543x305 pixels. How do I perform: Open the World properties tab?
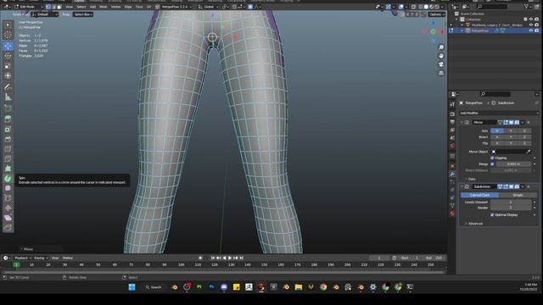452,146
